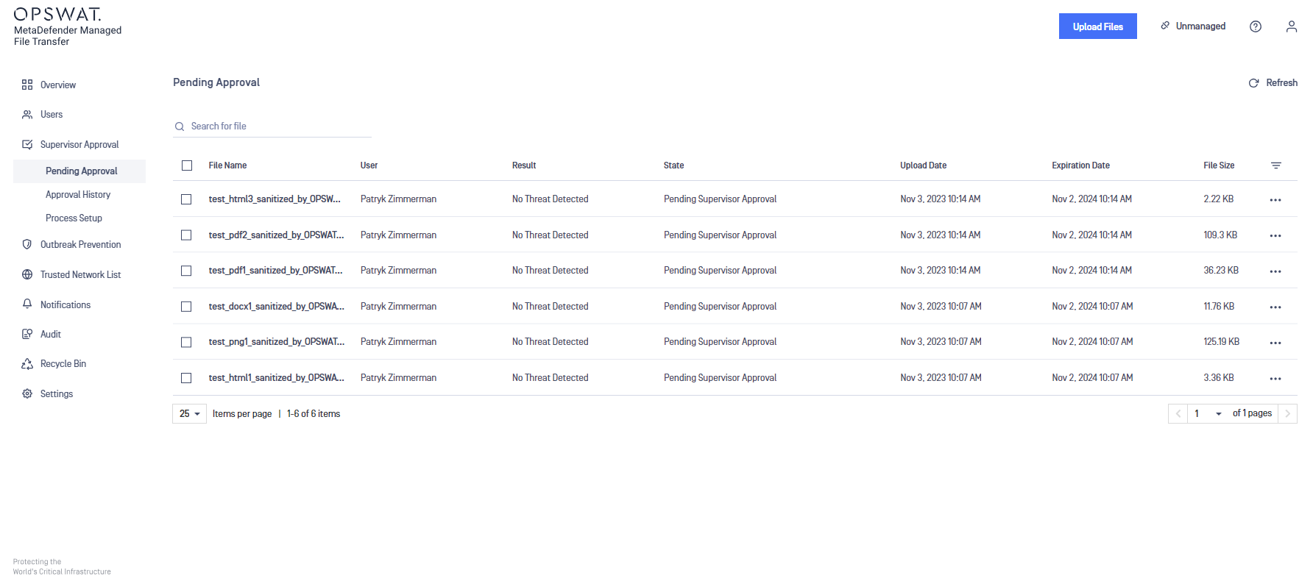This screenshot has height=581, width=1313.
Task: Click the search magnifier icon
Action: 179,126
